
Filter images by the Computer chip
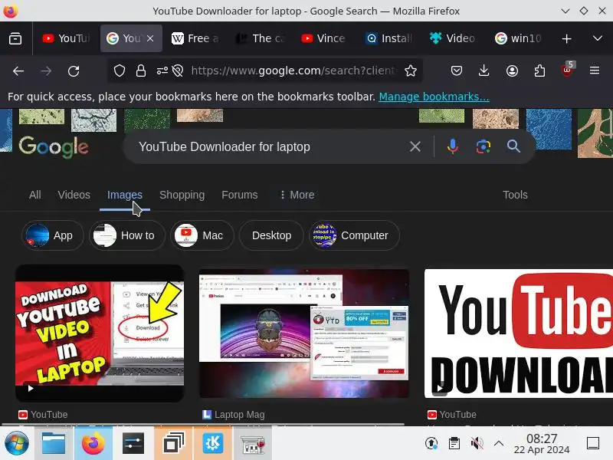click(354, 235)
